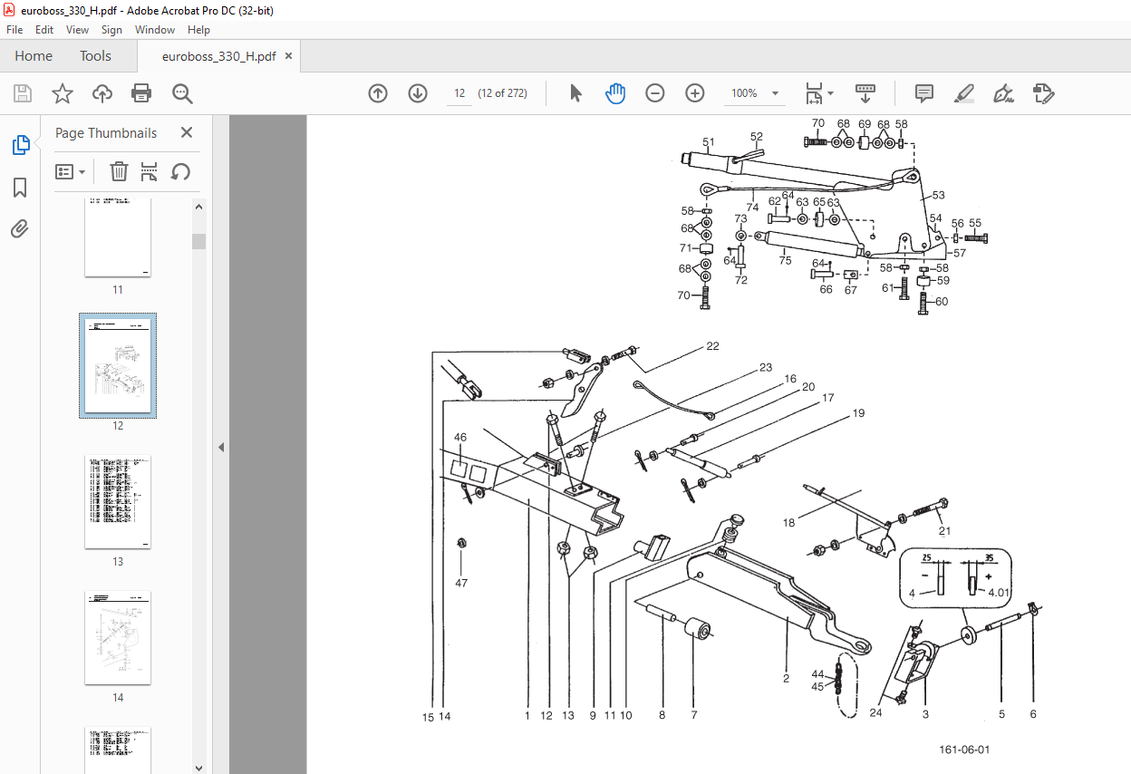
Task: Select page 14 thumbnail
Action: [x=118, y=638]
